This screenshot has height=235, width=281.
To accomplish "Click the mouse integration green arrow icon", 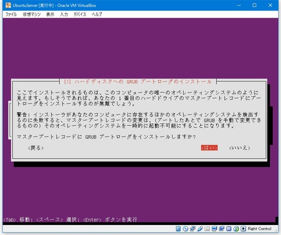I will (x=236, y=229).
